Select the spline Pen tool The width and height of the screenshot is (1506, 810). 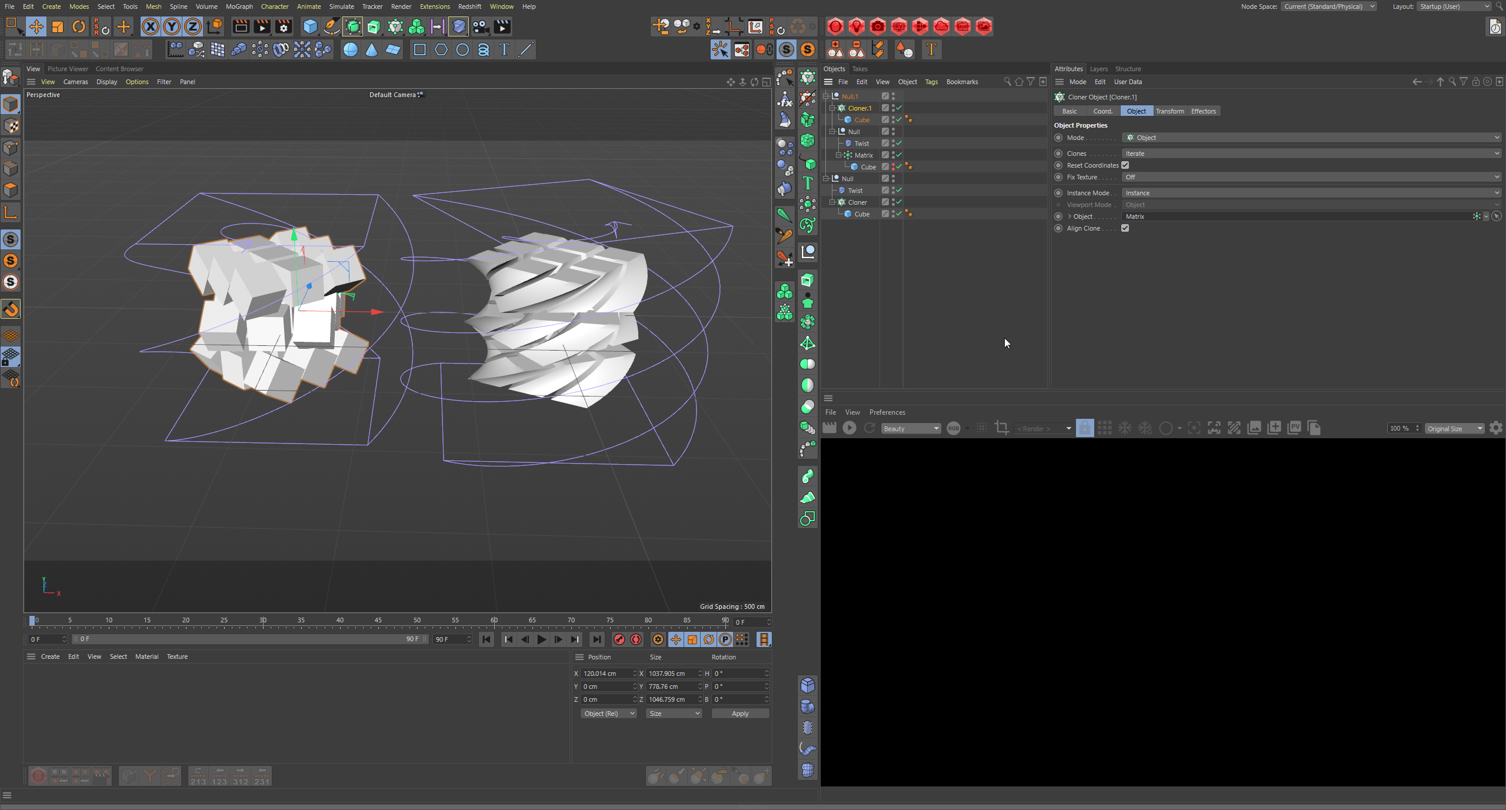point(332,27)
